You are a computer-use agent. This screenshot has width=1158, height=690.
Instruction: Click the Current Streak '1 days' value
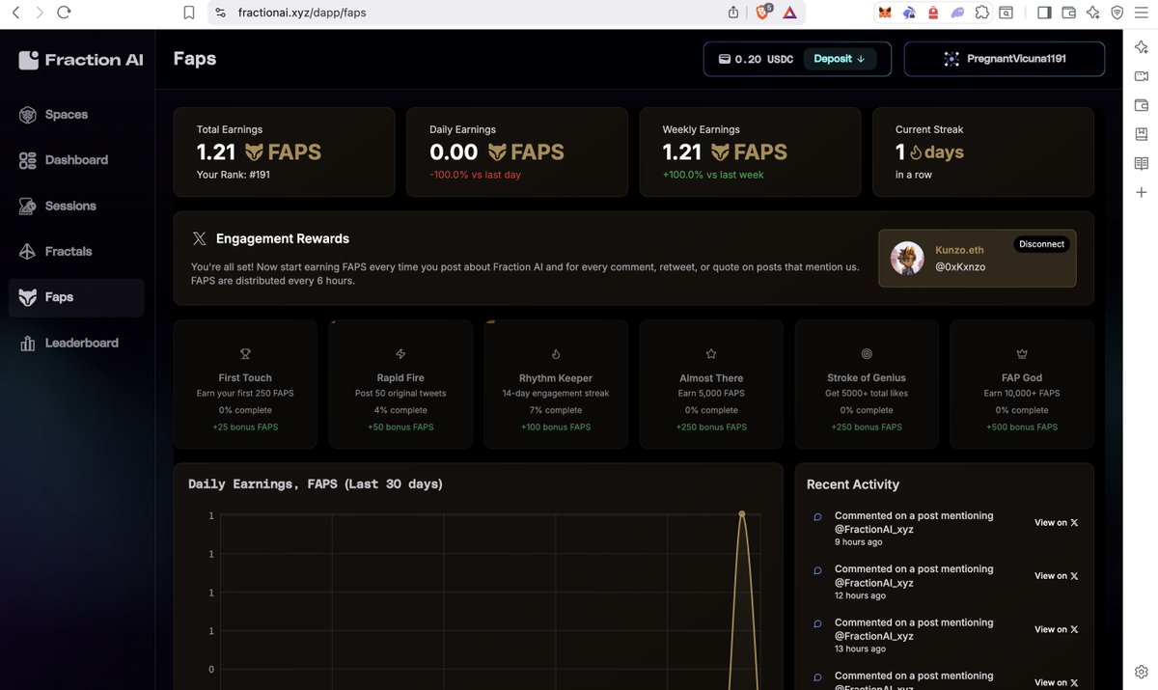coord(929,152)
